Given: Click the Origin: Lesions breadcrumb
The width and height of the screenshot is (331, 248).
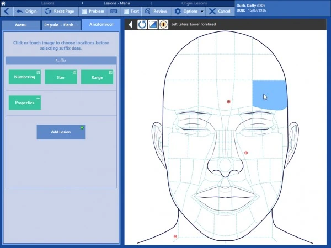Looking at the screenshot, I should pos(194,3).
